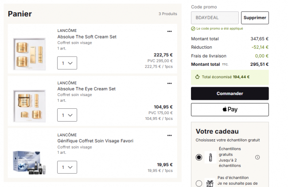Click green checkmark beside promo applied message

pos(193,29)
